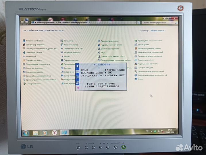Image resolution: width=206 pixels, height=155 pixels.
Task: Open Электропитание power options
Action: (33, 84)
